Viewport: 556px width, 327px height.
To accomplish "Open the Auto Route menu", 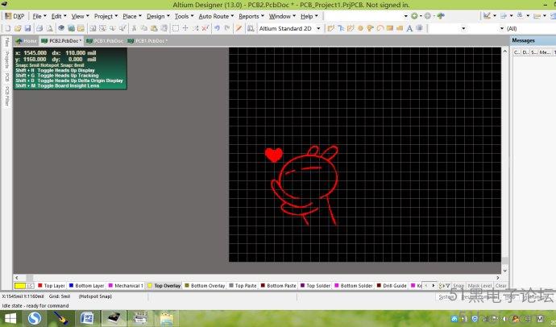I will click(x=216, y=16).
